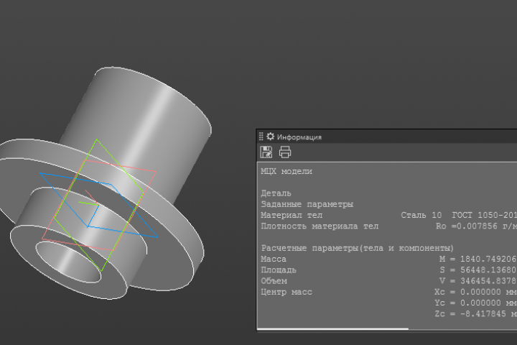Click the save report icon in Информация panel
Image resolution: width=517 pixels, height=345 pixels.
tap(266, 152)
